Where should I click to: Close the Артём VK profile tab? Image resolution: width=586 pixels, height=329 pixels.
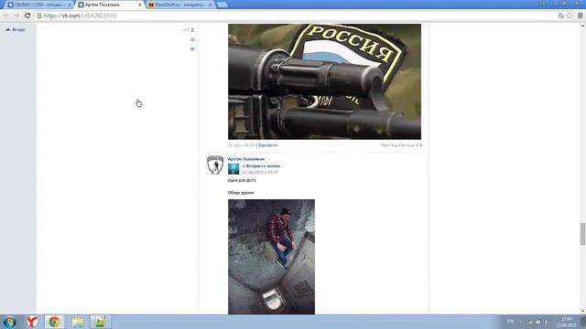click(140, 5)
